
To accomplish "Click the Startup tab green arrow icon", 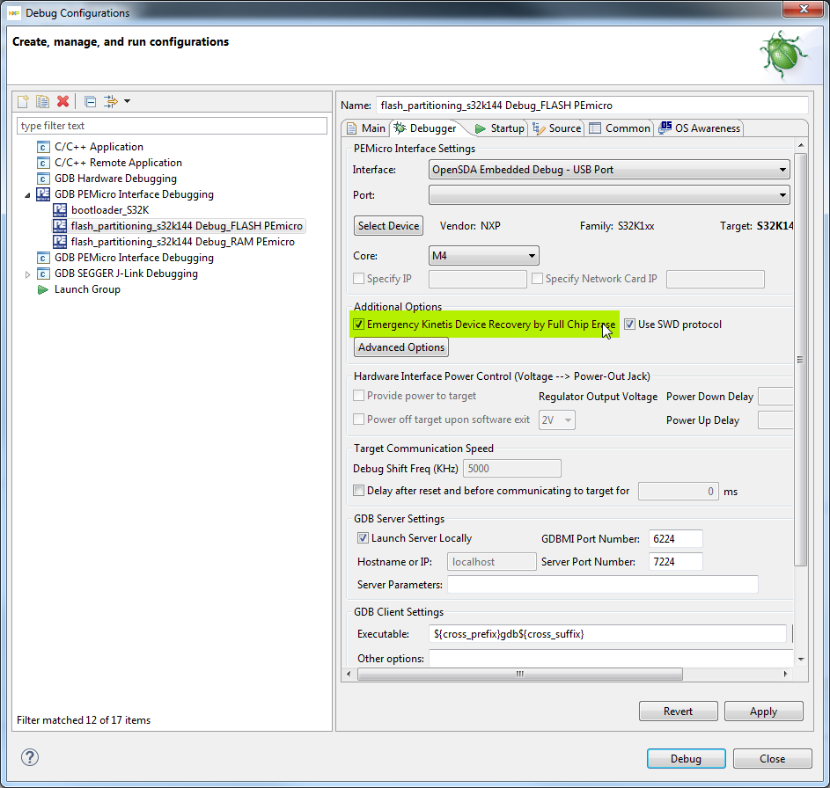I will click(480, 128).
